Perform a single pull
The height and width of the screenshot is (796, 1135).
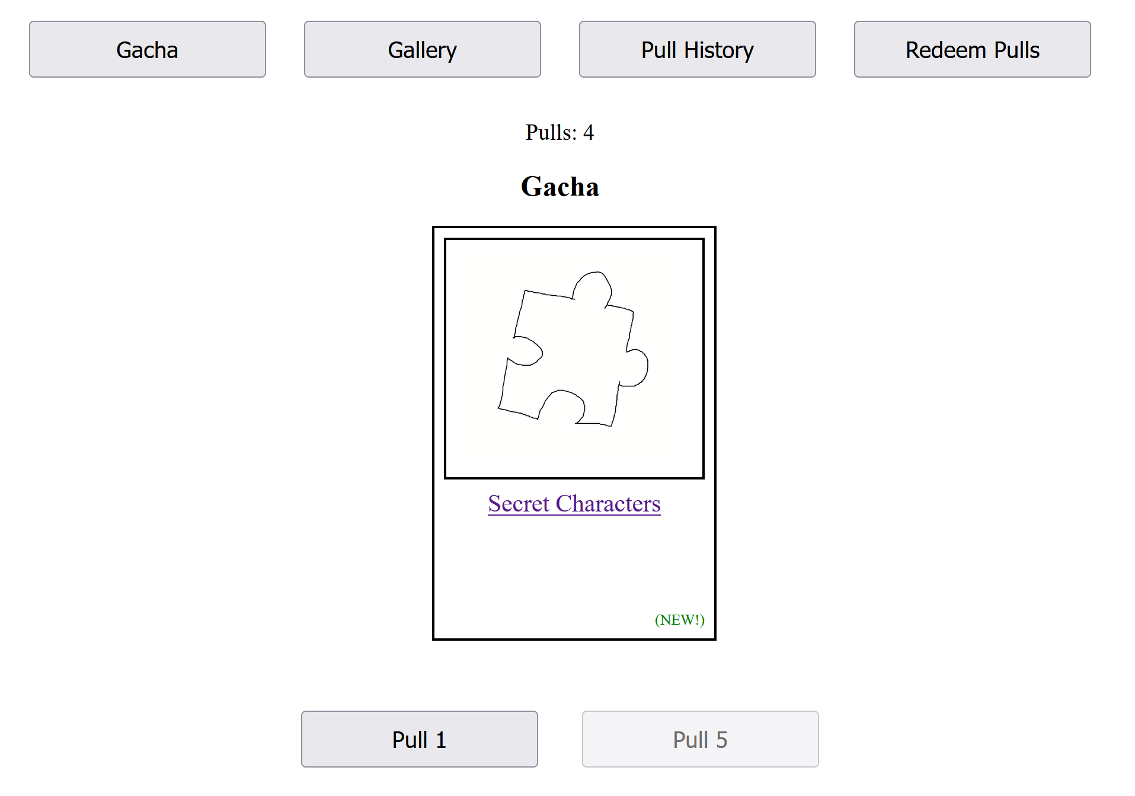(419, 739)
